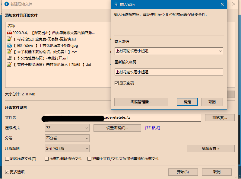Click the JPG icon of the 解压密码 image file
Viewport: 241px width, 179px height.
(9, 46)
